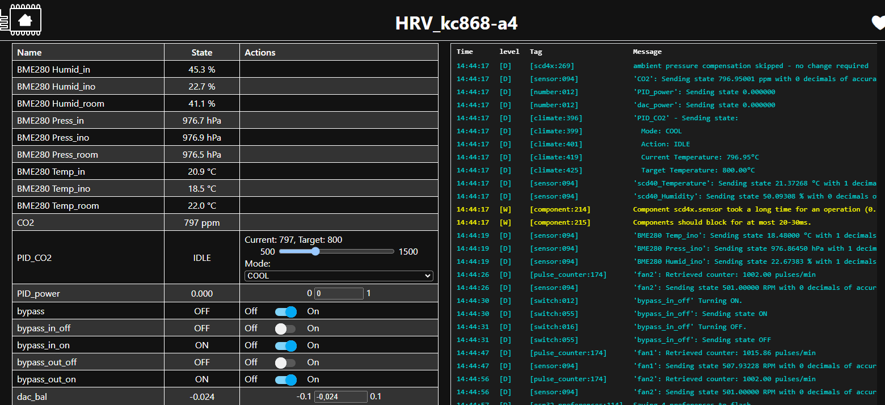
Task: Click the heart icon in header
Action: [878, 22]
